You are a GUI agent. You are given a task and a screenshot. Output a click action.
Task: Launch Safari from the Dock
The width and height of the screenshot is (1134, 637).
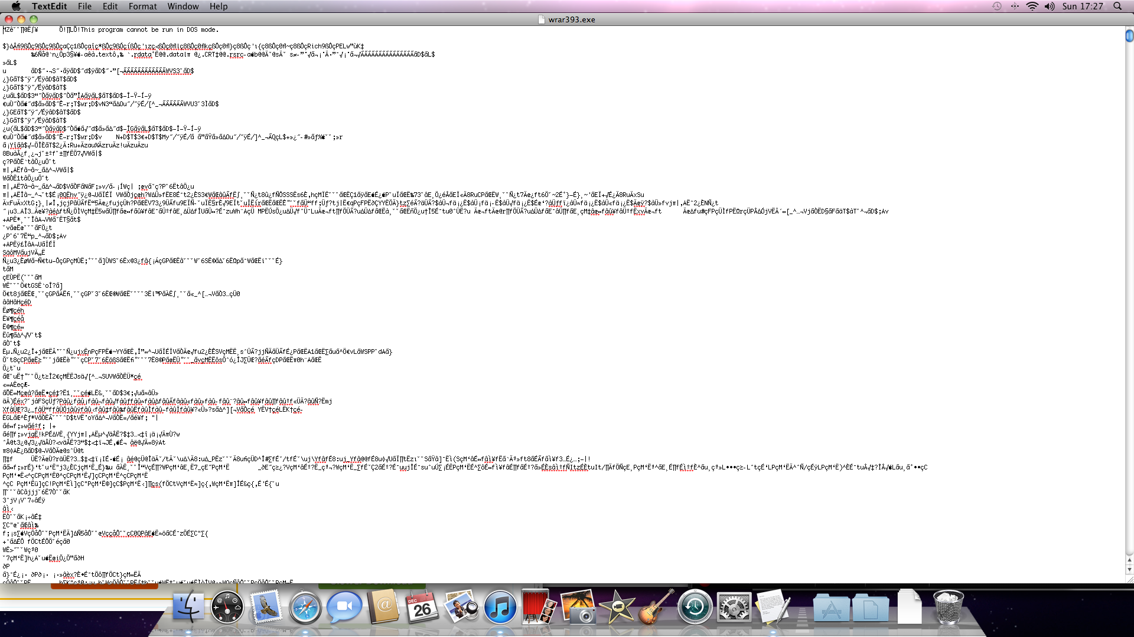[305, 608]
